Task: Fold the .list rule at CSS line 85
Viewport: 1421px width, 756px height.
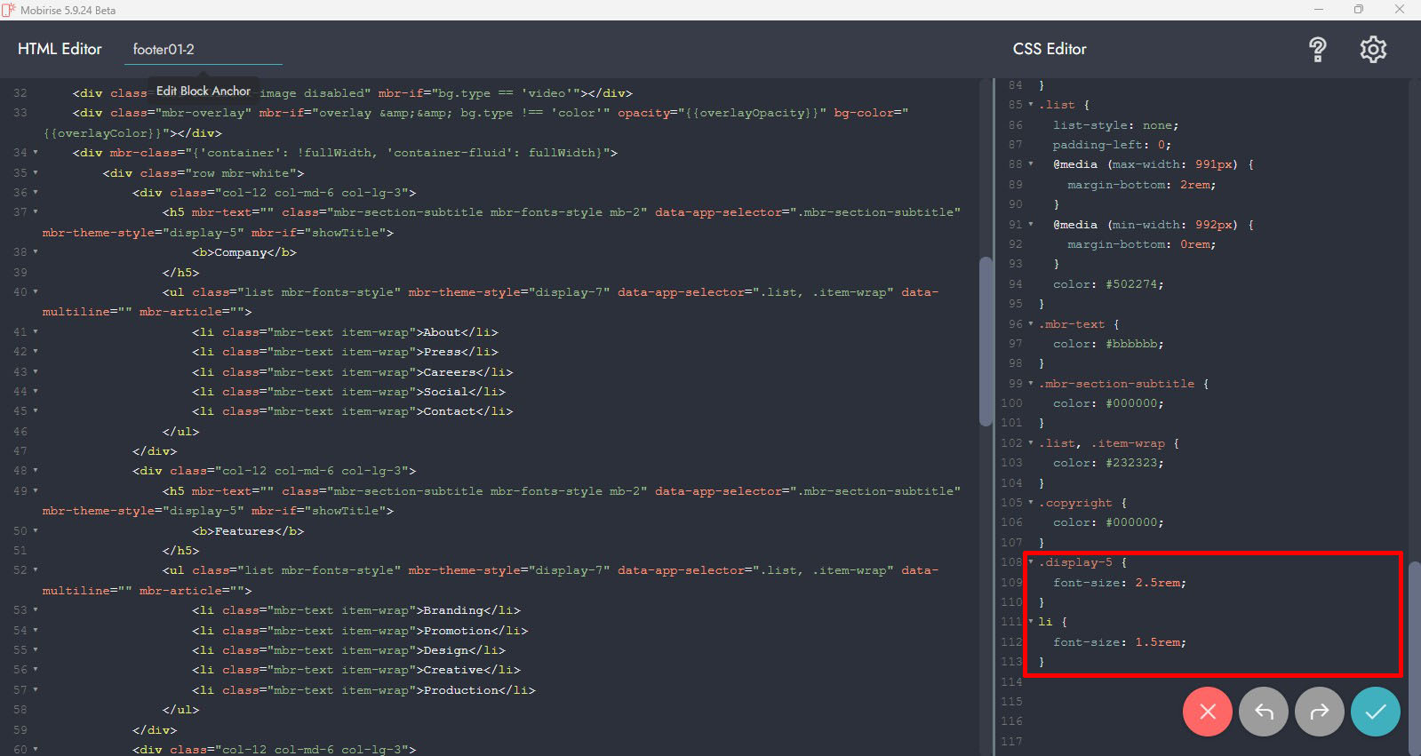Action: pyautogui.click(x=1031, y=105)
